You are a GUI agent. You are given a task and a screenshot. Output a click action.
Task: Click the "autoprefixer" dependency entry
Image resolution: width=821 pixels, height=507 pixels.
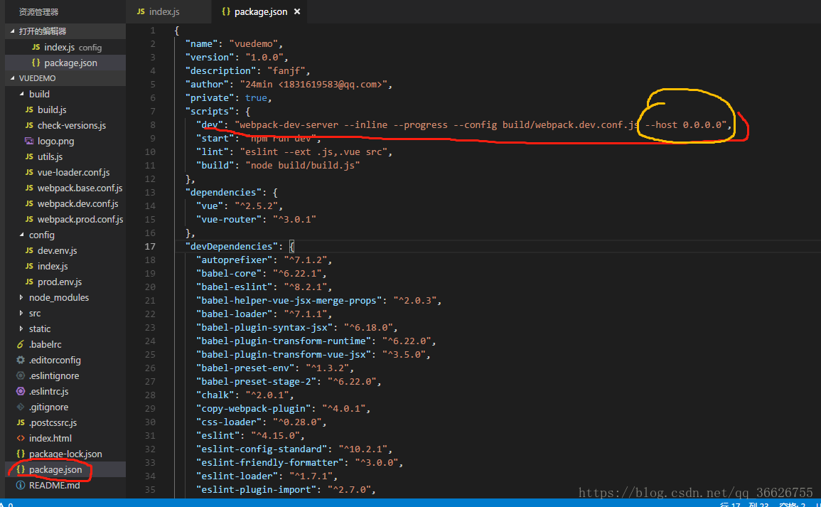coord(264,260)
